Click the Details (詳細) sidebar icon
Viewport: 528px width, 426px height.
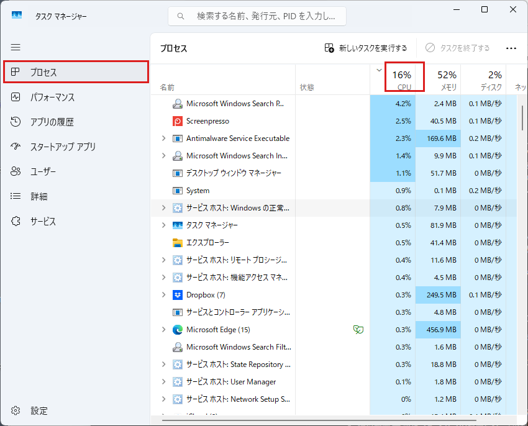coord(16,196)
